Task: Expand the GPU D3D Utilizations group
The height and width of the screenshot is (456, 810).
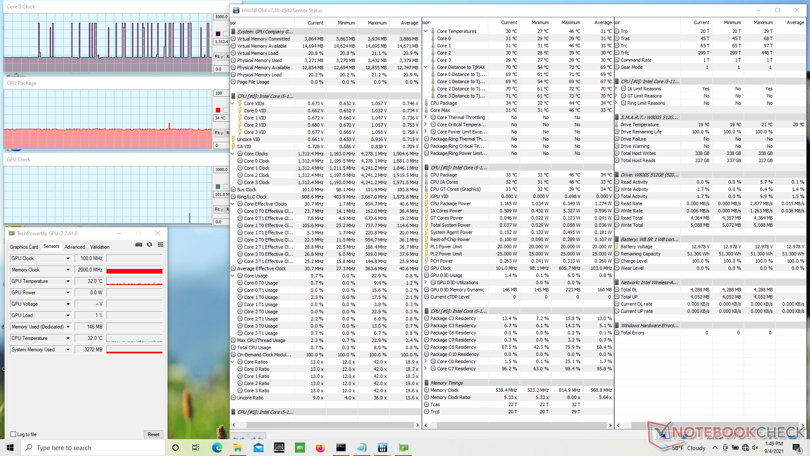Action: point(426,282)
